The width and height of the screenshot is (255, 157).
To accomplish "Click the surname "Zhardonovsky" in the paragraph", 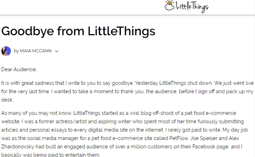I will (x=18, y=147).
